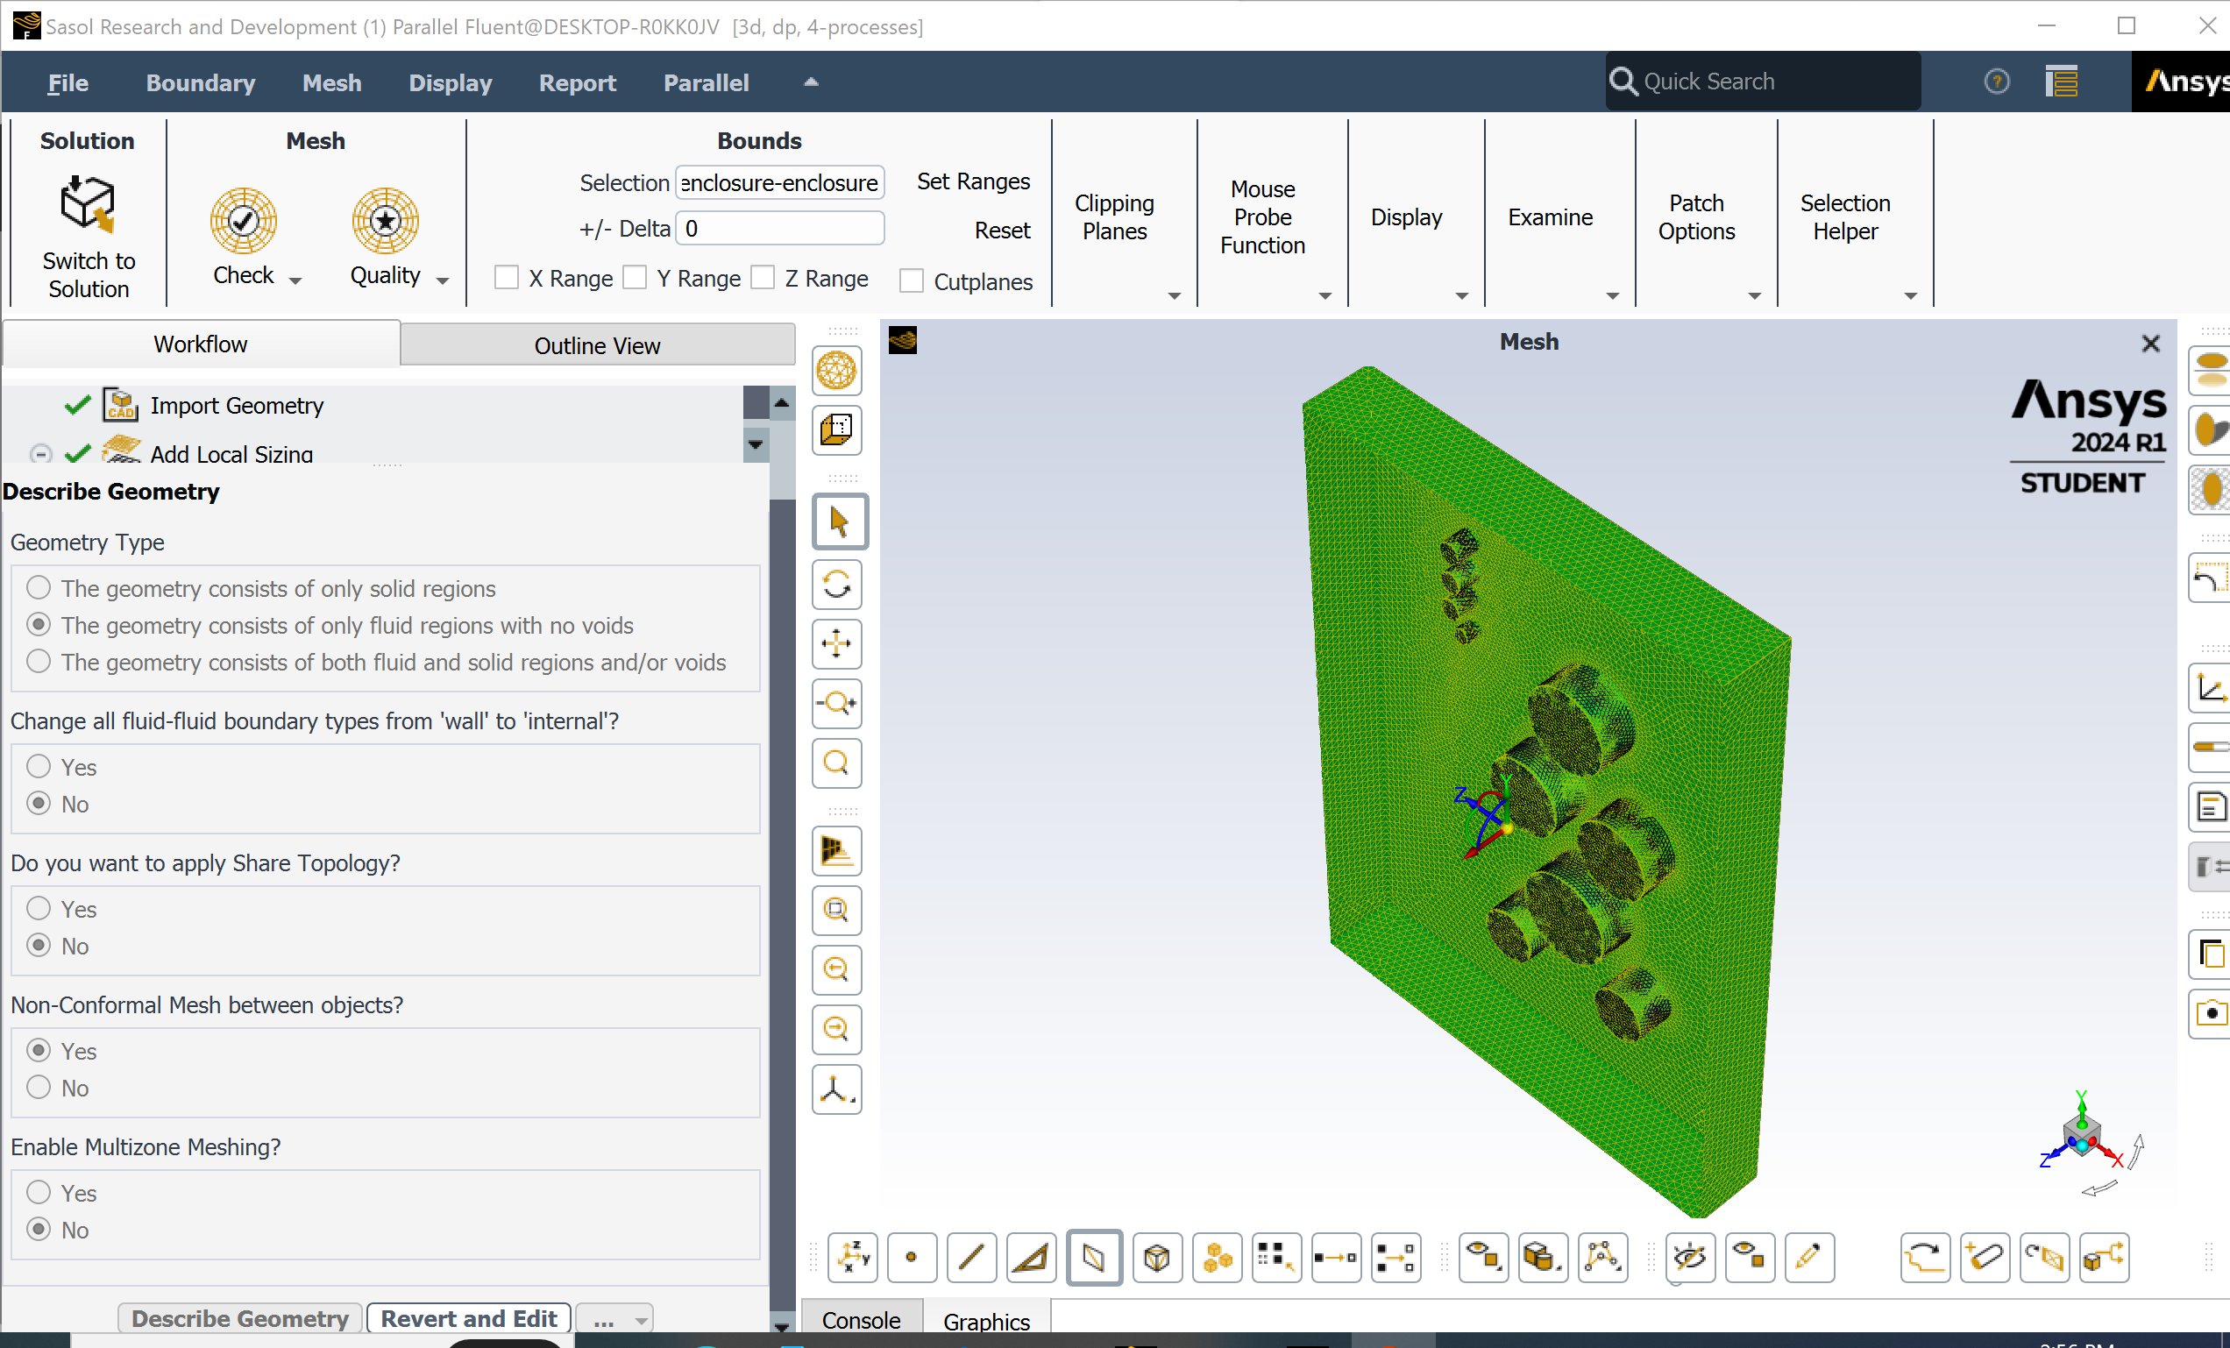
Task: Click the Revert and Edit button
Action: (468, 1318)
